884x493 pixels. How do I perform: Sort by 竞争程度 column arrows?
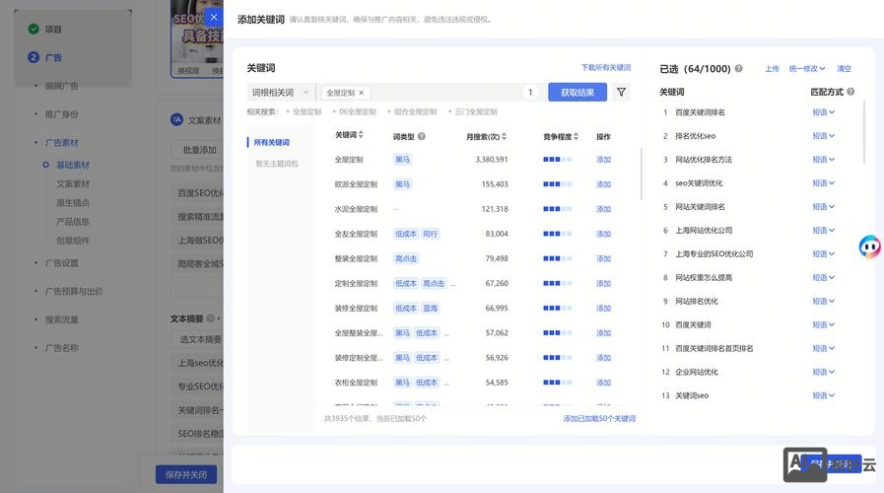[x=576, y=136]
